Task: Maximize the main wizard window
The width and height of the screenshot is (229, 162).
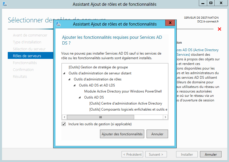Action: point(211,3)
